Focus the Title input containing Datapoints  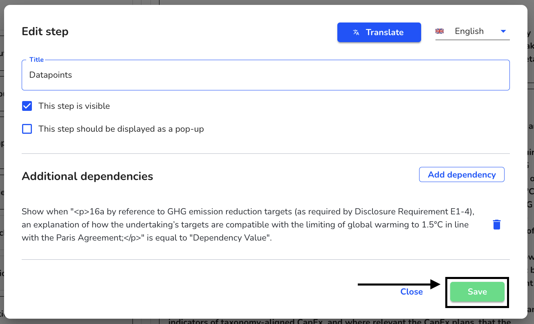266,75
